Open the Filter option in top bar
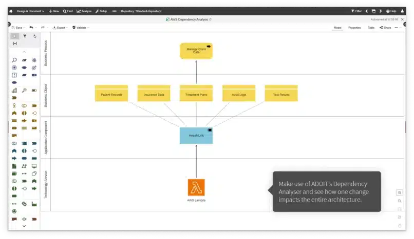The width and height of the screenshot is (414, 239). point(356,11)
